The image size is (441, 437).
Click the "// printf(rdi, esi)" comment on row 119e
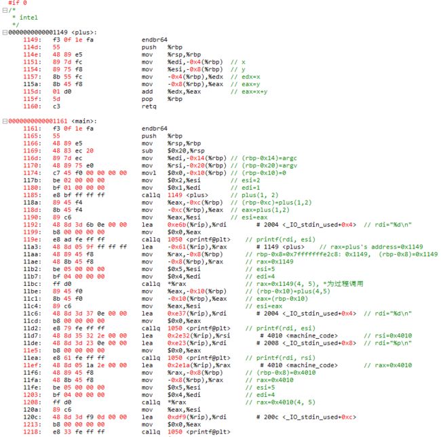tap(280, 240)
